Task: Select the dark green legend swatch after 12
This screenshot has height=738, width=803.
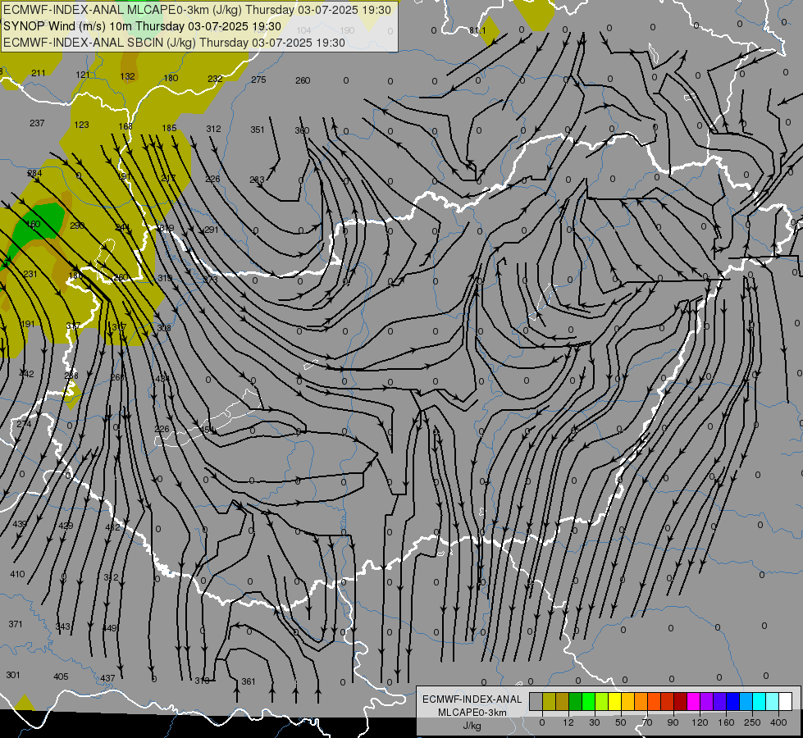Action: coord(576,702)
